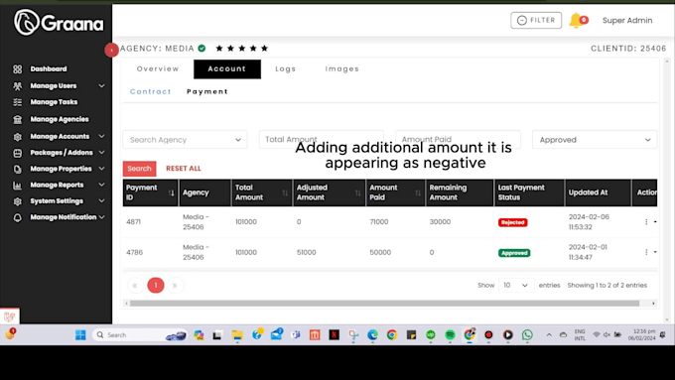
Task: Open Manage Tasks in sidebar
Action: (x=54, y=102)
